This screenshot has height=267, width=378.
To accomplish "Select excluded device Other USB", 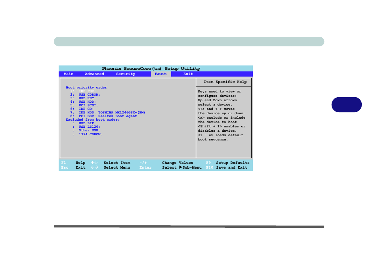I will tap(86, 131).
